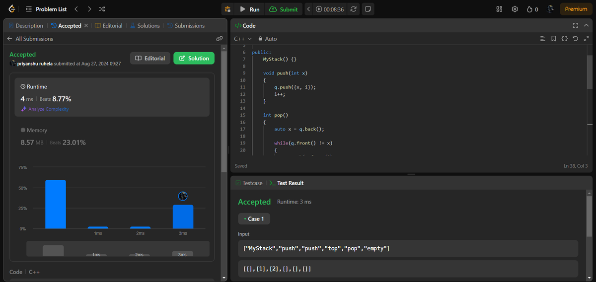The width and height of the screenshot is (596, 282).
Task: Copy the submission link icon
Action: coord(219,39)
